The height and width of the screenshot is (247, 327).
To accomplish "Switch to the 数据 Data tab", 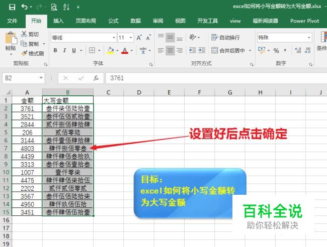I will (x=135, y=21).
